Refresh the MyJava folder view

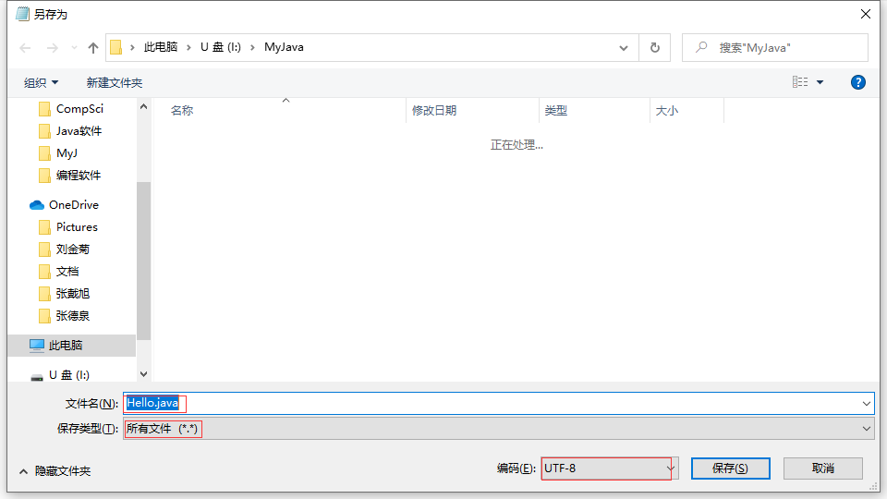point(654,48)
